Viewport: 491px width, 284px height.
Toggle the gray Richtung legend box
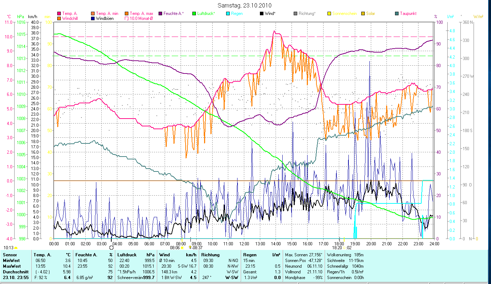[295, 14]
